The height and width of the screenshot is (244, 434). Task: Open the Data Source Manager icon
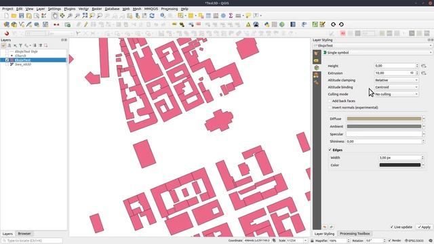pyautogui.click(x=6, y=24)
